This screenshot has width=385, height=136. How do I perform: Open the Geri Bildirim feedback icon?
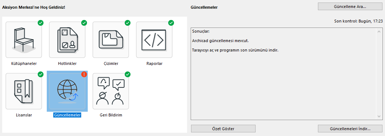(111, 91)
